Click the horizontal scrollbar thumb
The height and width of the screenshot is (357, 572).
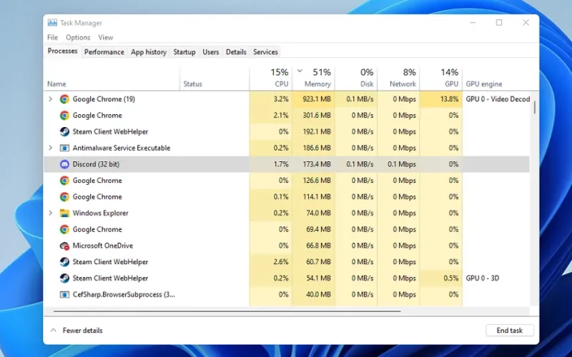pyautogui.click(x=227, y=311)
